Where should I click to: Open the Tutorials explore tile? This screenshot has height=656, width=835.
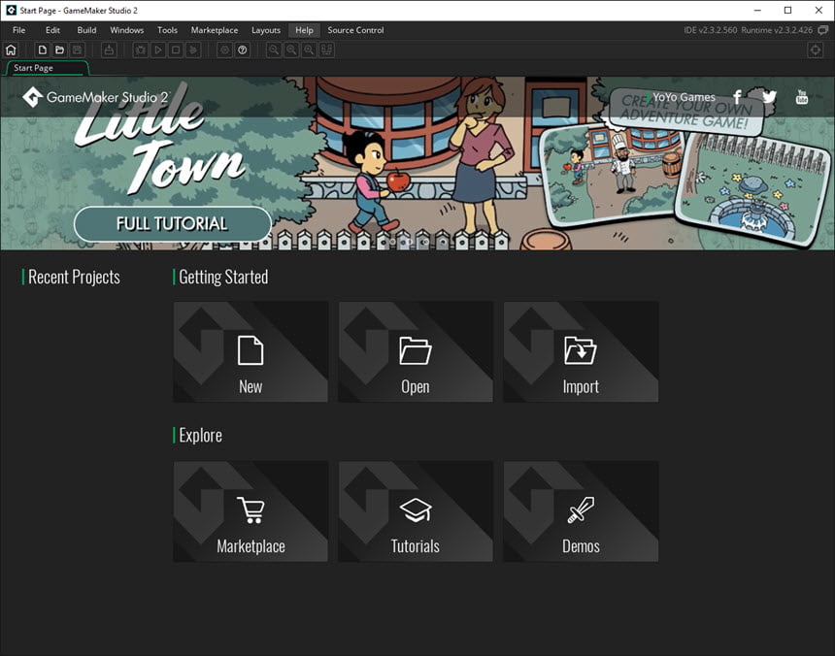[x=416, y=511]
